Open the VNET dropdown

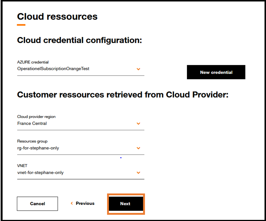click(x=81, y=173)
